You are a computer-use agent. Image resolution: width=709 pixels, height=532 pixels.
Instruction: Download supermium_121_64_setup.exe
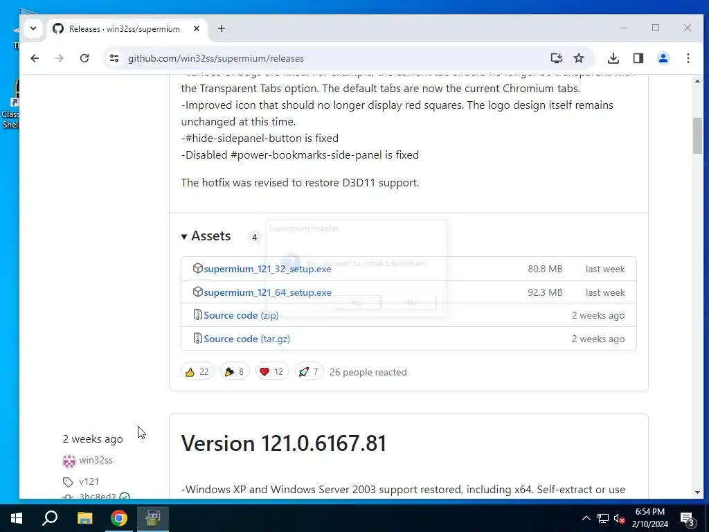pyautogui.click(x=267, y=292)
